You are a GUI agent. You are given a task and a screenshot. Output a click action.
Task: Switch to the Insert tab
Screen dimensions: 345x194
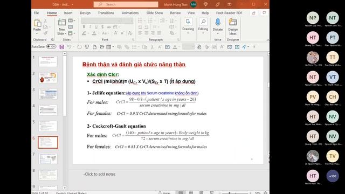[68, 13]
